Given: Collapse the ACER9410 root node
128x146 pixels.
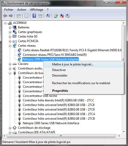Looking at the screenshot, I should pyautogui.click(x=5, y=23).
